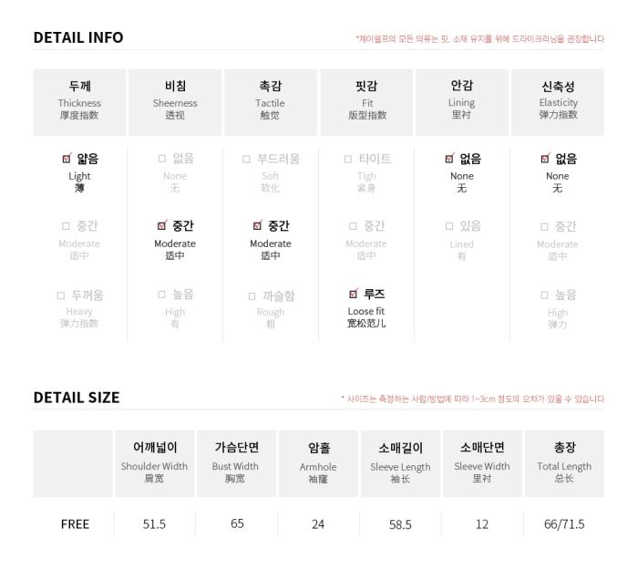Screen dimensions: 638x570
Task: Toggle the Moderate thickness checkbox
Action: [x=66, y=226]
